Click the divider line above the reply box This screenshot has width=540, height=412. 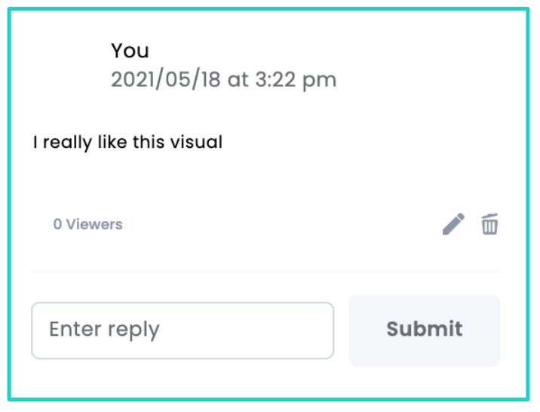(x=265, y=272)
